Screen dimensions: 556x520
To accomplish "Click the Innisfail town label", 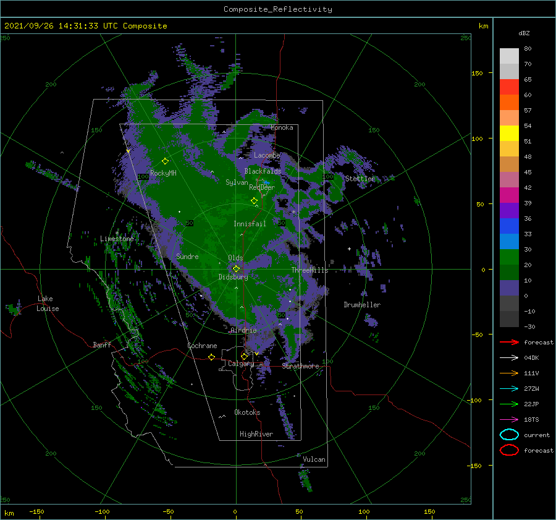I will pos(250,224).
